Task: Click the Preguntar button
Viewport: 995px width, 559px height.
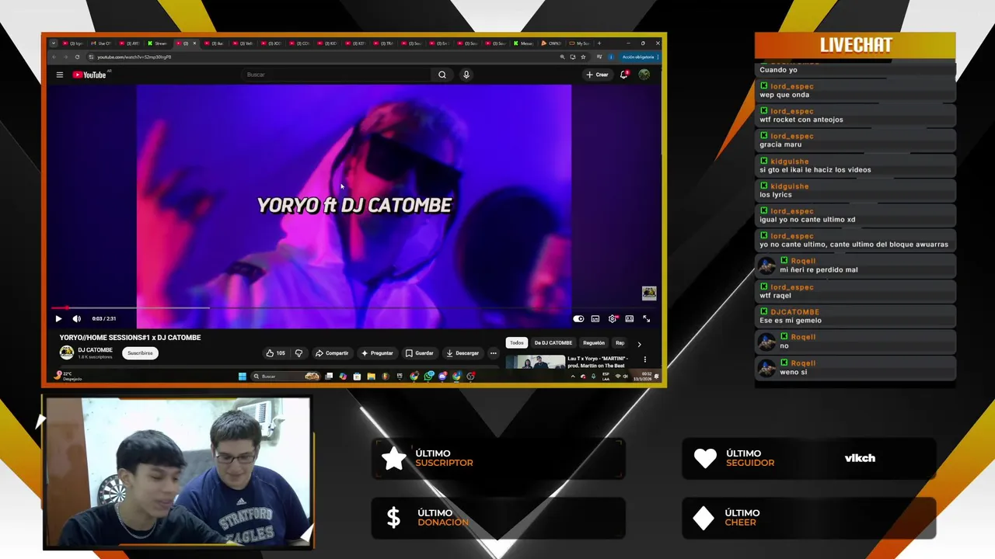Action: tap(377, 353)
